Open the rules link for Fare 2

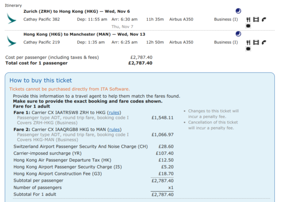[x=115, y=129]
